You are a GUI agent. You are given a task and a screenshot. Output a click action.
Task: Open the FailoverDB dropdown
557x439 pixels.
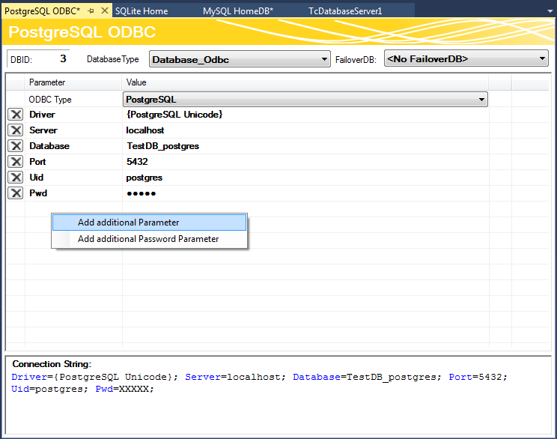click(466, 58)
